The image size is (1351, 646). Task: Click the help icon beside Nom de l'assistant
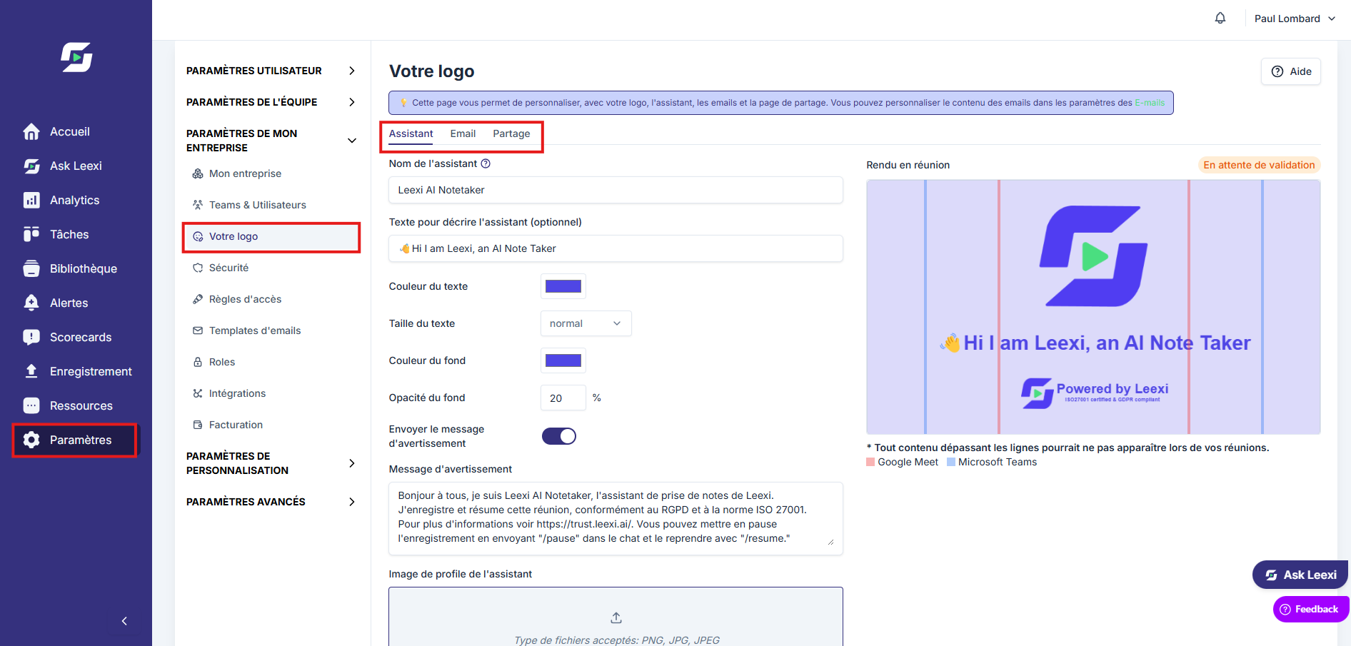click(486, 163)
